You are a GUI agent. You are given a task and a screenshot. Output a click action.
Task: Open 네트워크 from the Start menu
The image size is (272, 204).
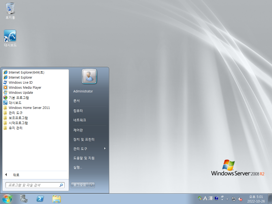(89, 120)
